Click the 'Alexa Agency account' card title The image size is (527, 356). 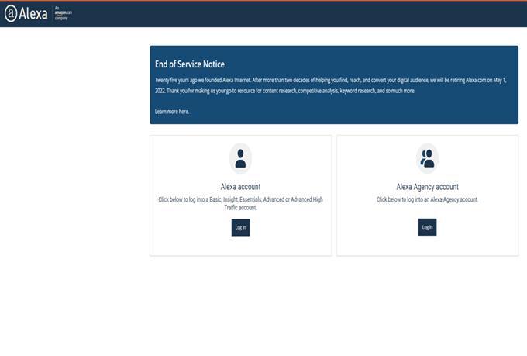[427, 187]
